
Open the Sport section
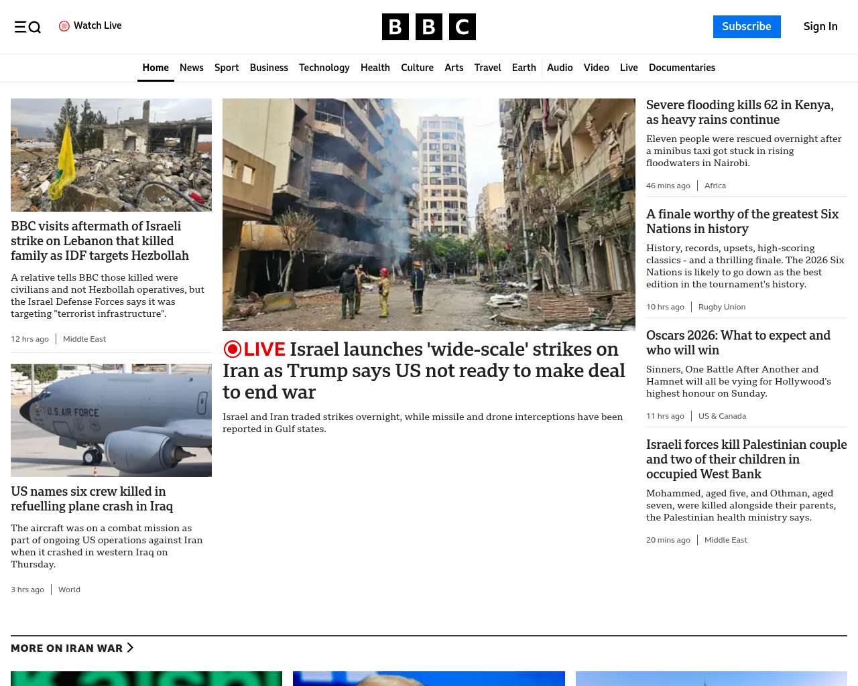(x=227, y=68)
